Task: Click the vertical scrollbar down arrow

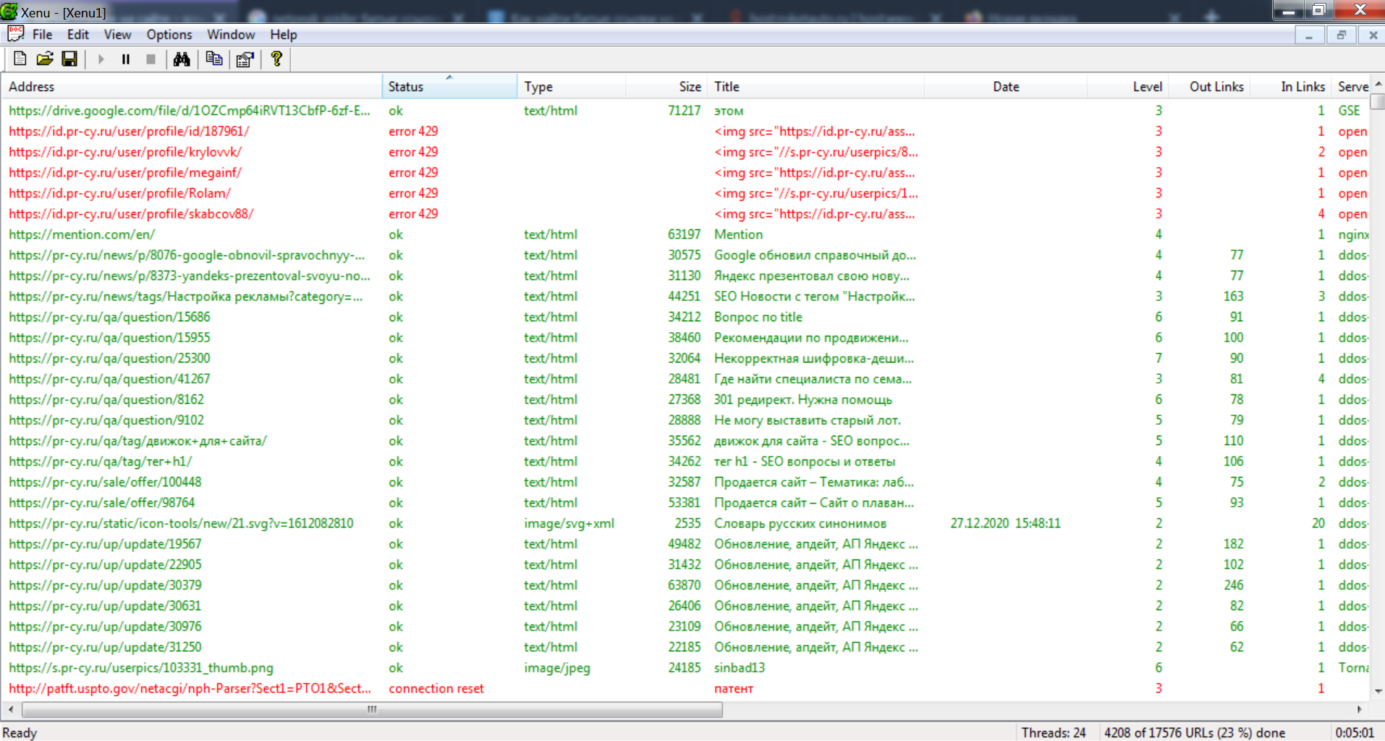Action: [x=1378, y=691]
